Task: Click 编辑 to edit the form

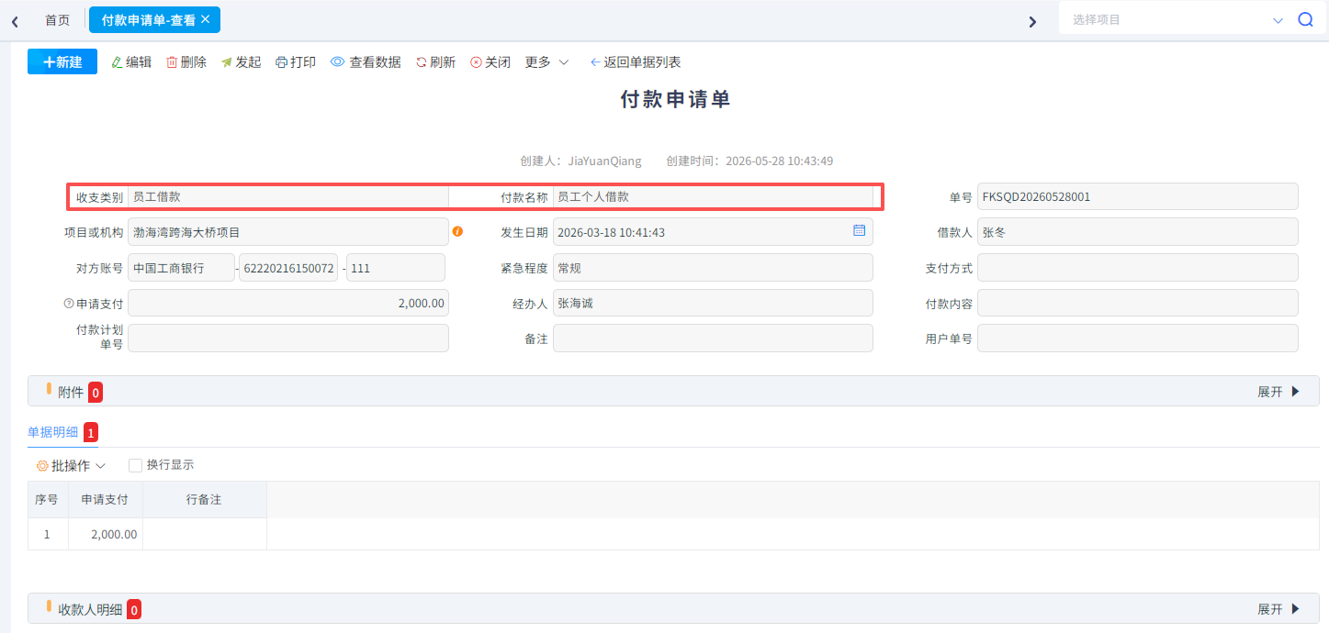Action: pos(131,62)
